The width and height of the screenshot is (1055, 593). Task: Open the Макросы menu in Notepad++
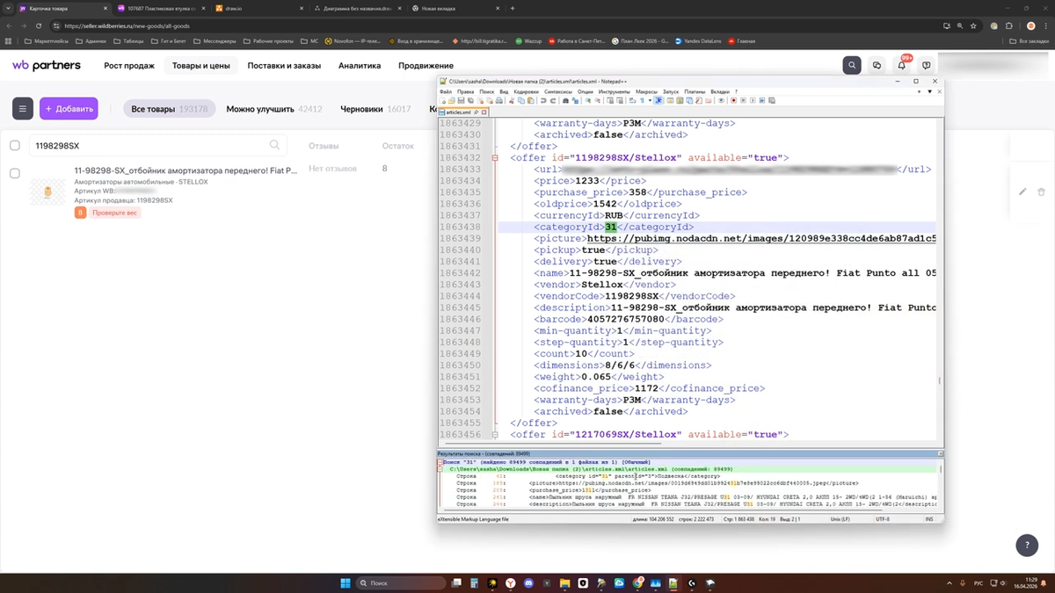click(x=646, y=91)
